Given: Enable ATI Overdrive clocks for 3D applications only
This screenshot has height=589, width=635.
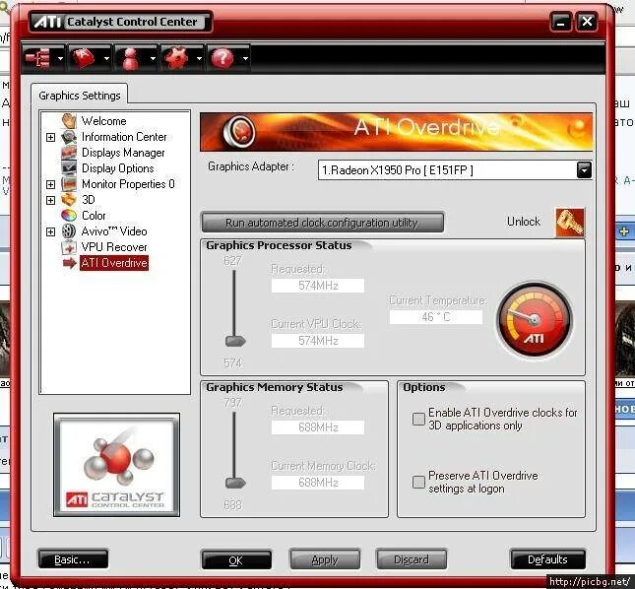Looking at the screenshot, I should [x=418, y=419].
